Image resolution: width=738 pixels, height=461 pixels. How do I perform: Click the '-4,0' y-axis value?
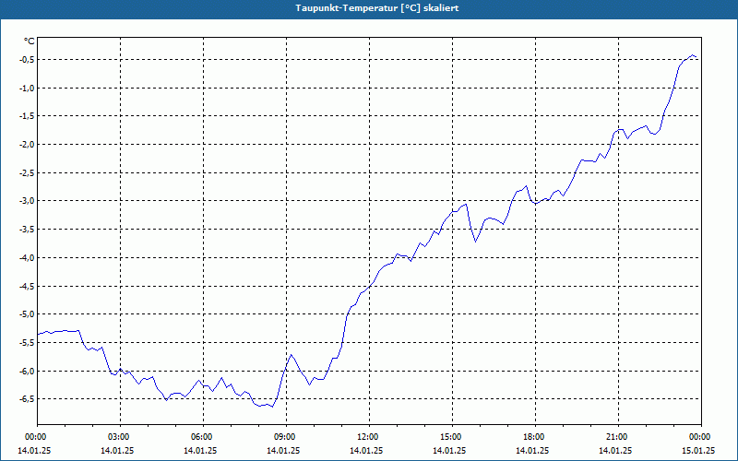pos(27,258)
